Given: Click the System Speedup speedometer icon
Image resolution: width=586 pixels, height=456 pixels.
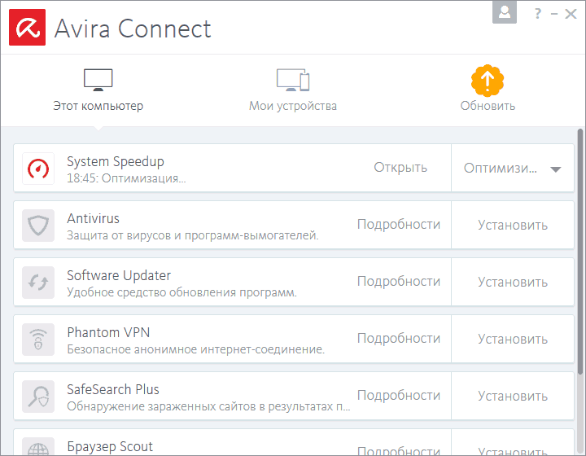Looking at the screenshot, I should (x=38, y=169).
